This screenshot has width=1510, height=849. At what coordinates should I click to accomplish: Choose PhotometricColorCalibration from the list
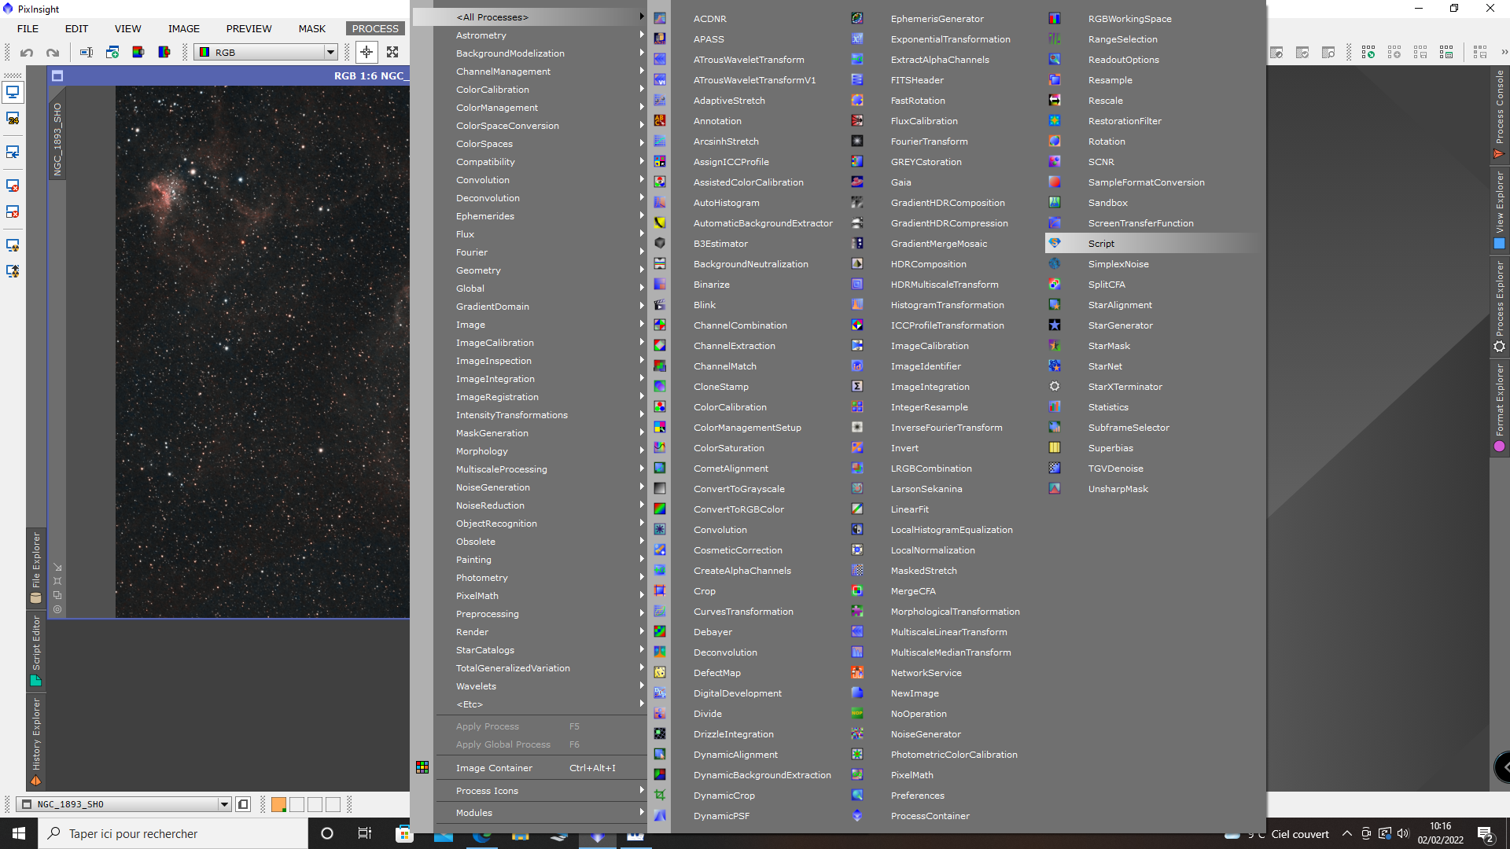coord(954,755)
